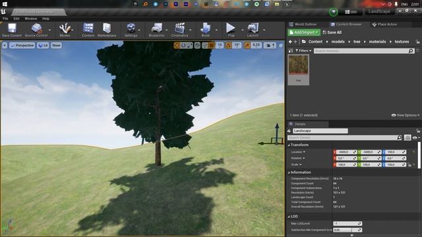The height and width of the screenshot is (237, 422).
Task: Open Details visibility eye options
Action: coord(416,138)
